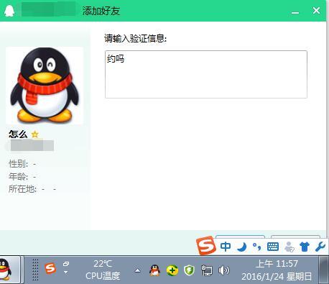Click the QQ penguin logo in title bar
The width and height of the screenshot is (329, 284).
[9, 11]
